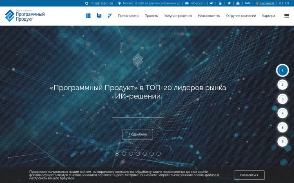
Task: Go to section 3 via the side navigation circle
Action: click(x=283, y=99)
